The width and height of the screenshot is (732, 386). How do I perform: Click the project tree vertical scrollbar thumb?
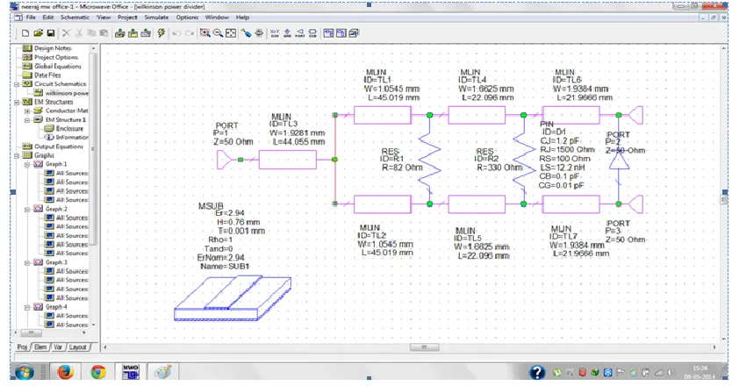(x=93, y=148)
